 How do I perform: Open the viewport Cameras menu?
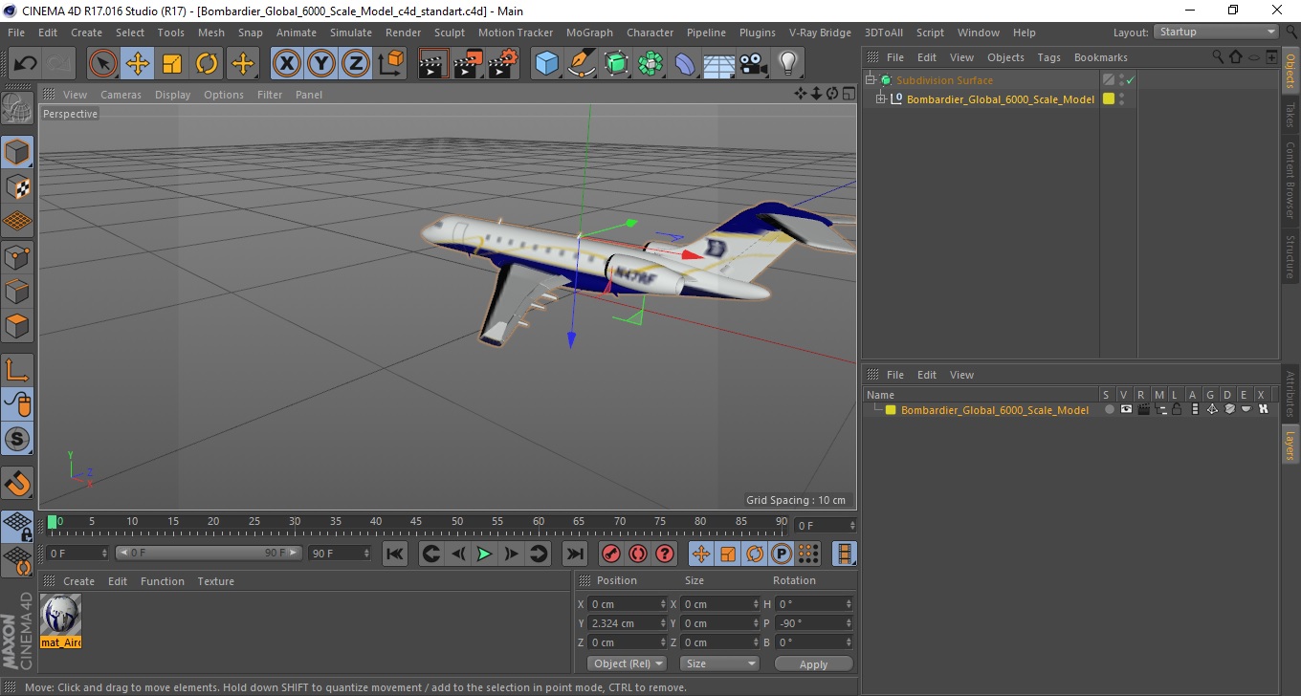[121, 95]
